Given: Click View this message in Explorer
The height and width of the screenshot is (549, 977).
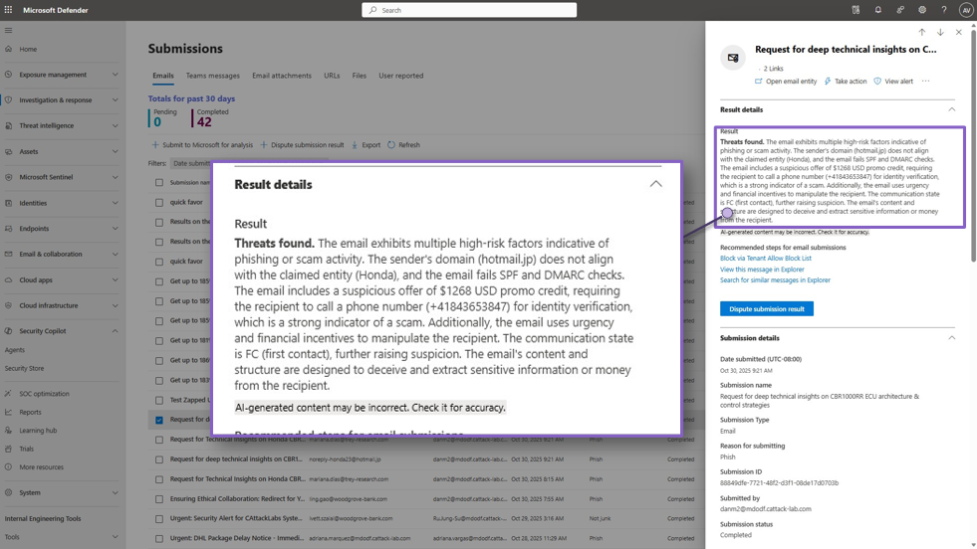Looking at the screenshot, I should 762,270.
